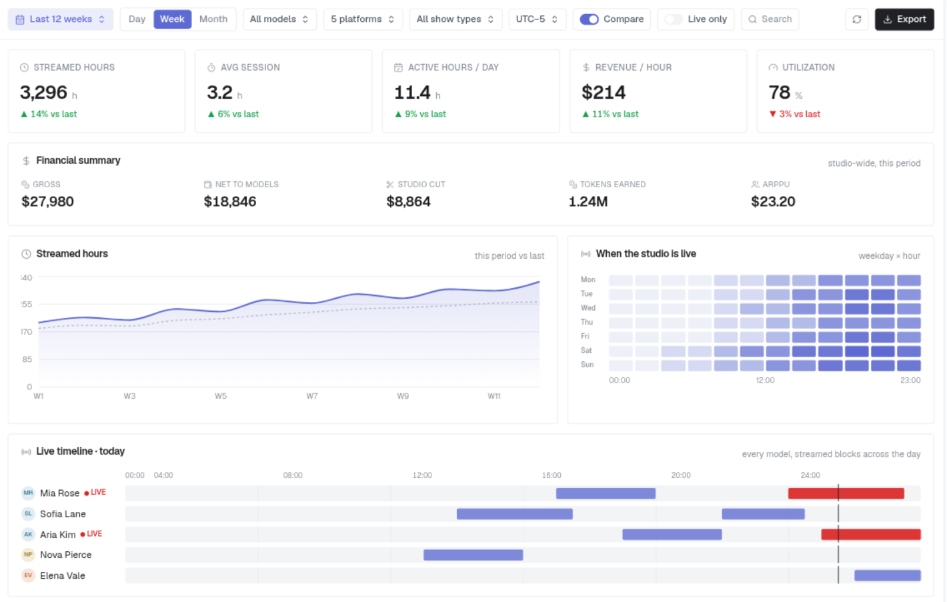This screenshot has width=947, height=602.
Task: Click Mia Rose's purple afternoon block
Action: (606, 493)
